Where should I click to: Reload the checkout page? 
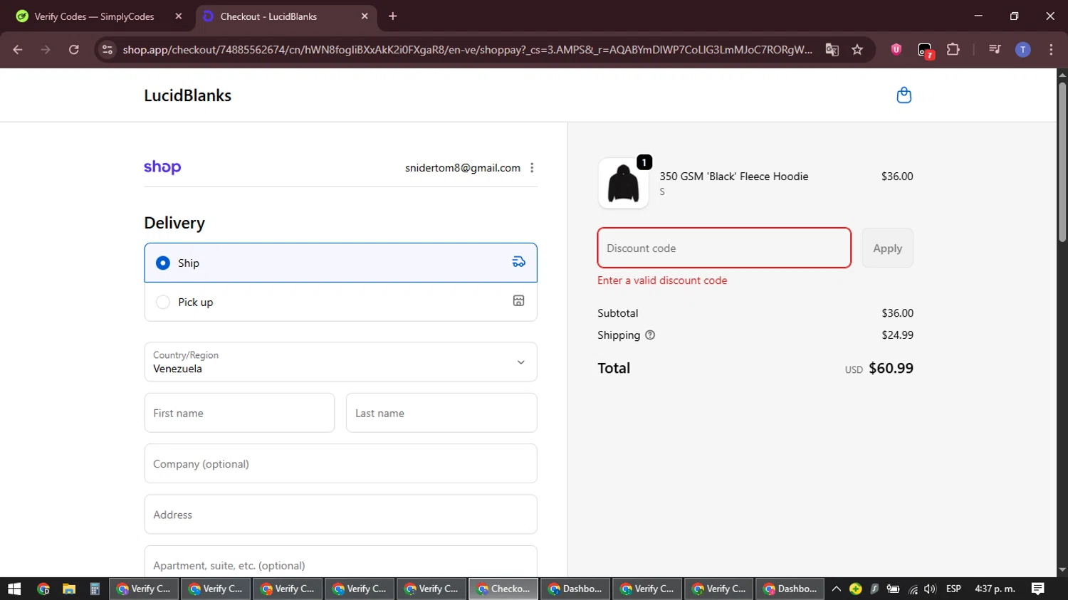tap(74, 49)
